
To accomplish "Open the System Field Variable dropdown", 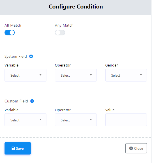I will (25, 75).
